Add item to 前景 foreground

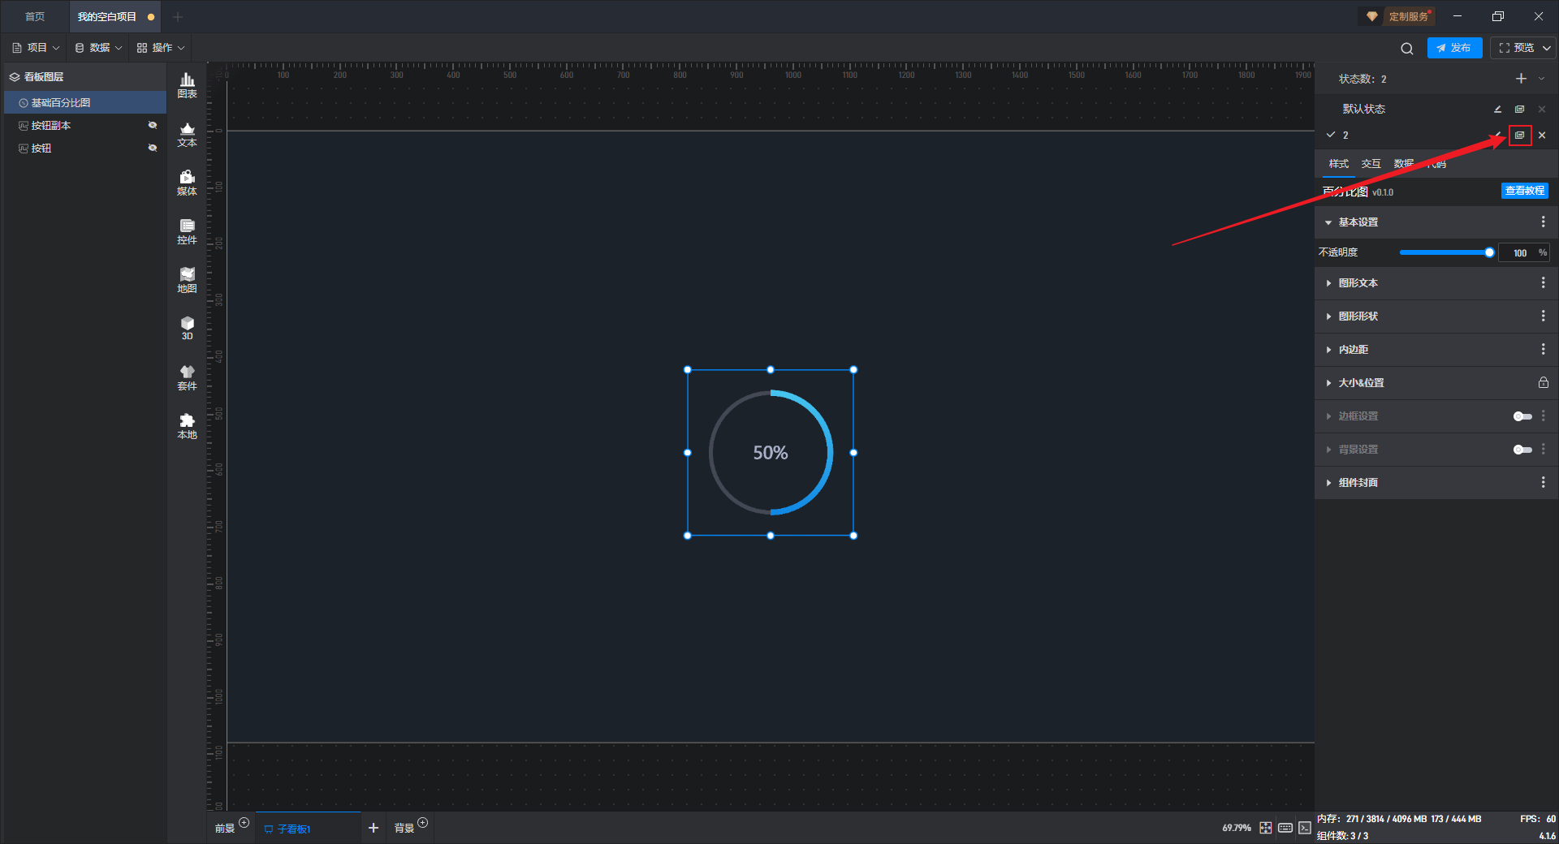pos(244,823)
